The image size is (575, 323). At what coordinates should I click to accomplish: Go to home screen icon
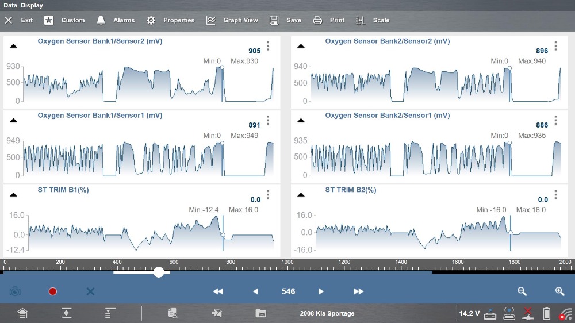click(22, 313)
